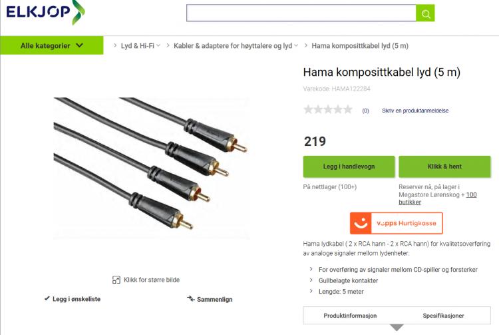Open Skriv en produktanmeldelse link
Image resolution: width=499 pixels, height=335 pixels.
click(x=415, y=111)
